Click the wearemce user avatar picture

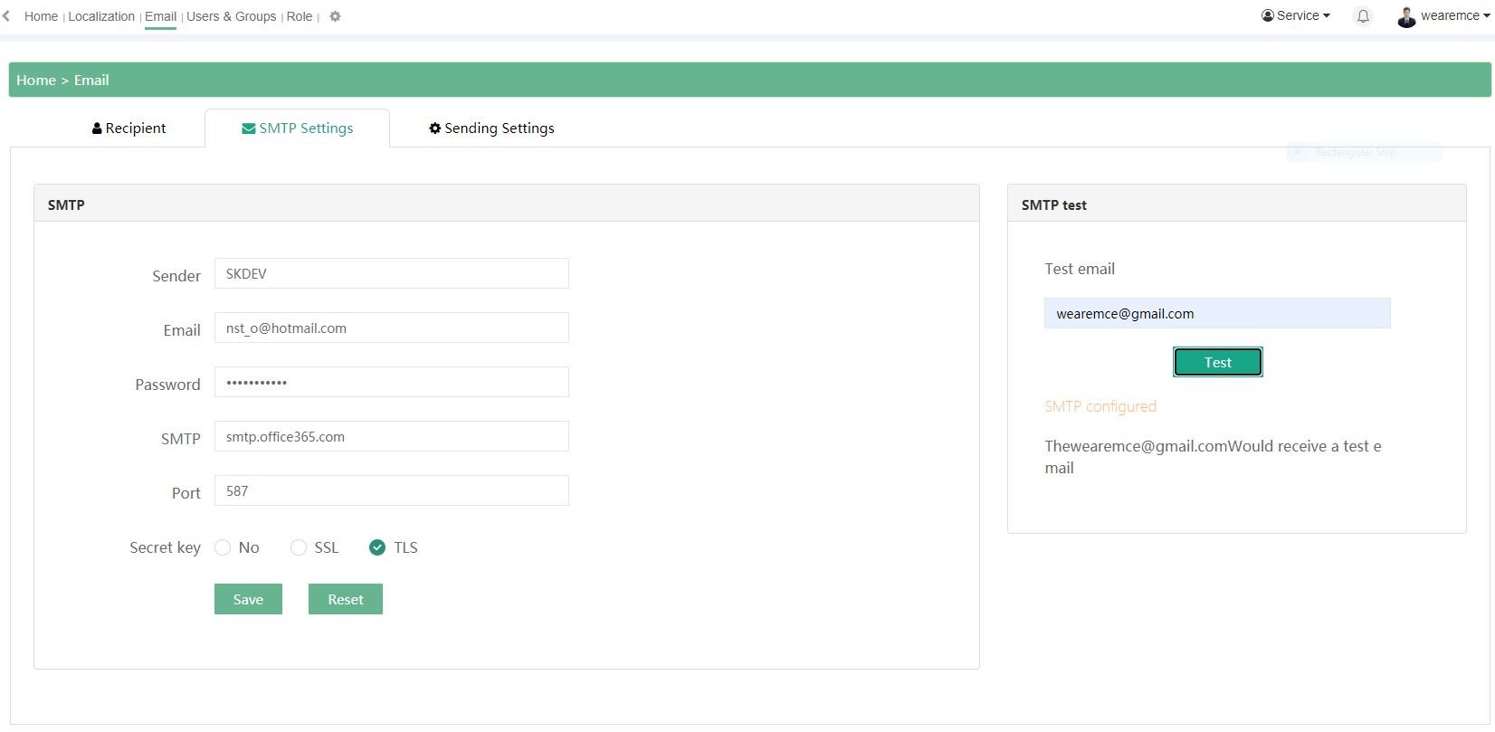click(1406, 16)
